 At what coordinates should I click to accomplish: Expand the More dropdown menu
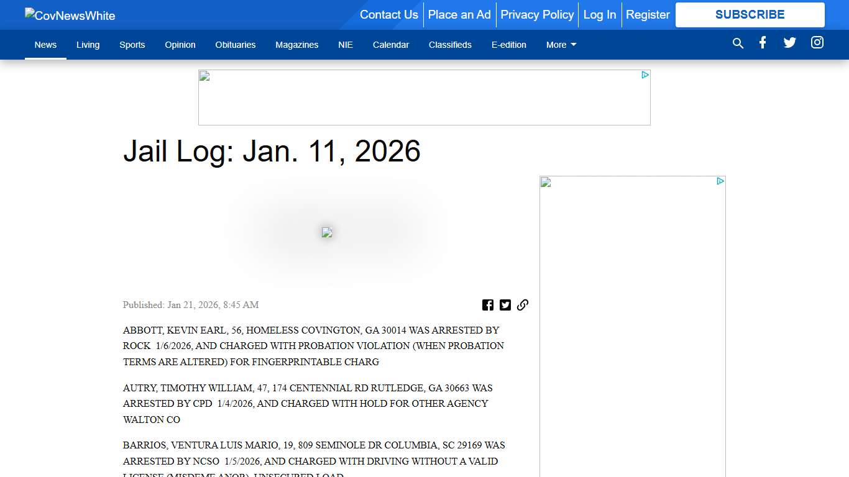click(x=561, y=45)
